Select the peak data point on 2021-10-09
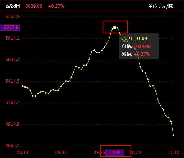The image size is (184, 158). [x=115, y=28]
